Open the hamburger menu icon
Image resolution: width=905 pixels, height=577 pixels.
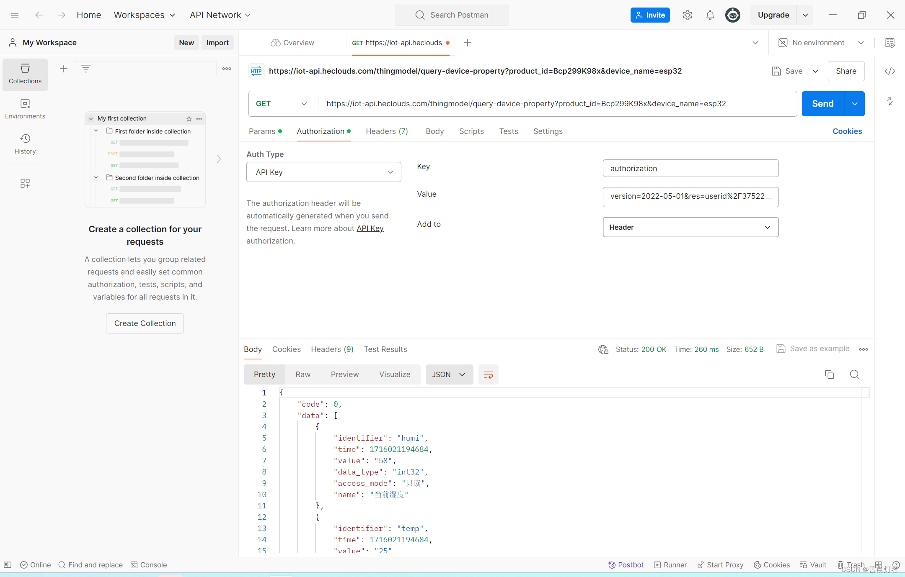click(x=15, y=15)
